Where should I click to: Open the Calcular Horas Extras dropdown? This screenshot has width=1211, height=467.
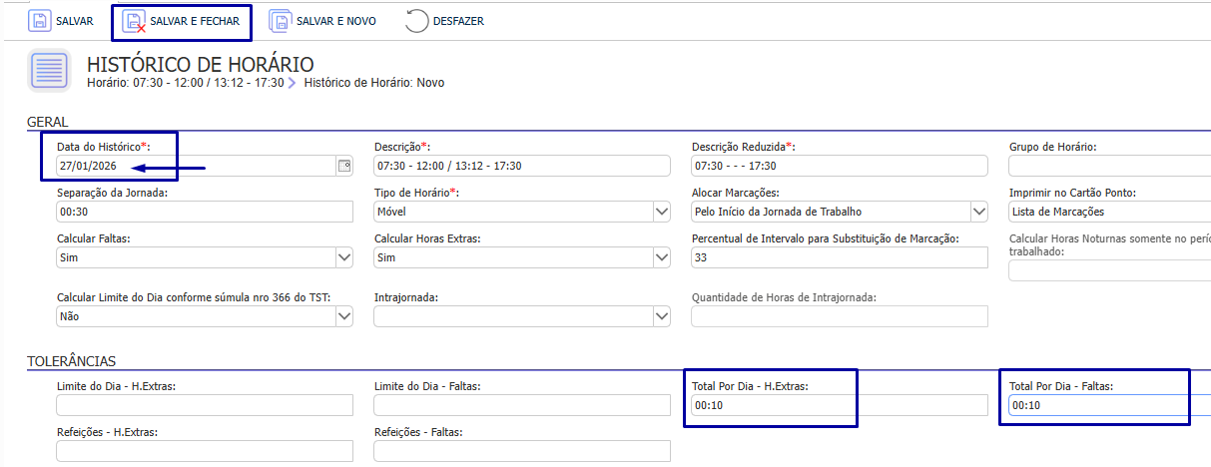click(661, 257)
